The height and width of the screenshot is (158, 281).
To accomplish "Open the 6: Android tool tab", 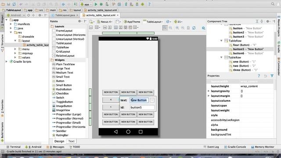I will pyautogui.click(x=33, y=147).
